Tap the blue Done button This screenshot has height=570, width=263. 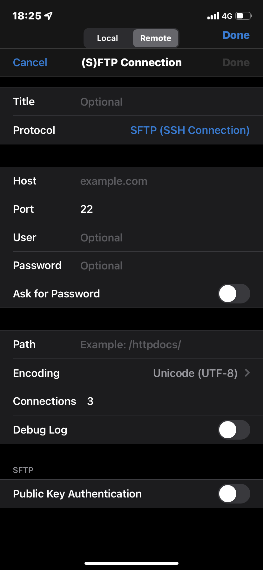236,35
